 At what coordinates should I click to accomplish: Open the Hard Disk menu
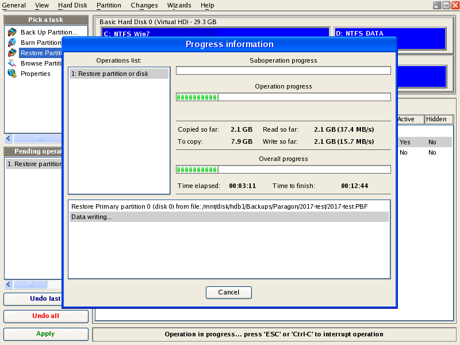pos(72,5)
